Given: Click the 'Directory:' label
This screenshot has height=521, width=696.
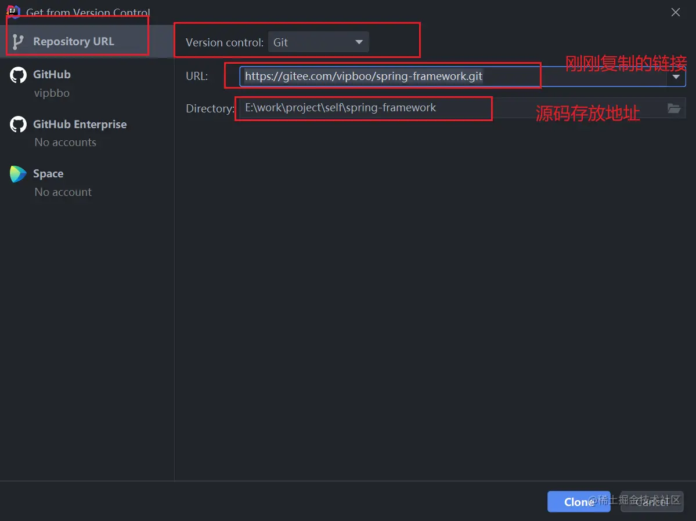Looking at the screenshot, I should pyautogui.click(x=210, y=108).
